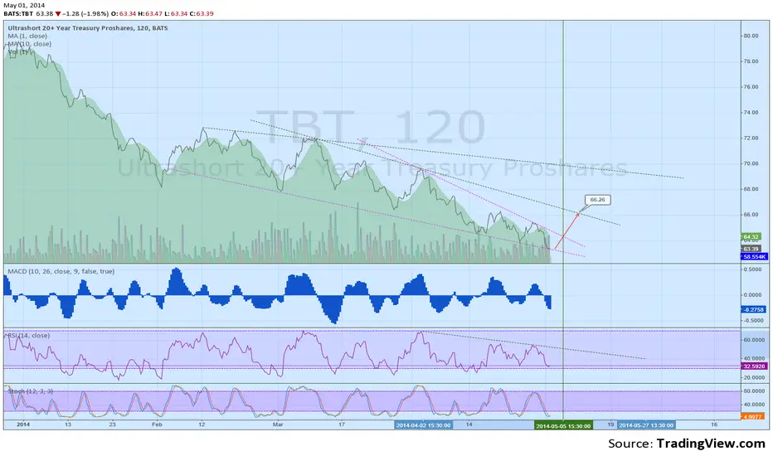Click the 0.5000 MACD axis label
The width and height of the screenshot is (773, 456).
[x=753, y=269]
